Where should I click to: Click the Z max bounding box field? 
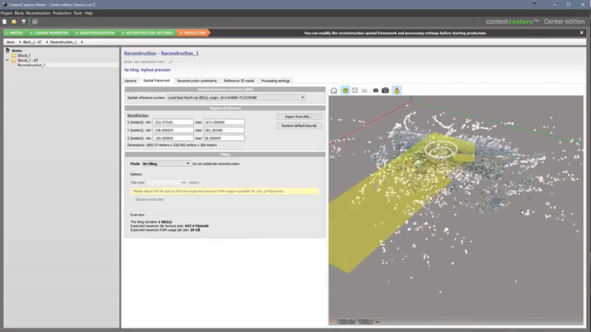[224, 138]
